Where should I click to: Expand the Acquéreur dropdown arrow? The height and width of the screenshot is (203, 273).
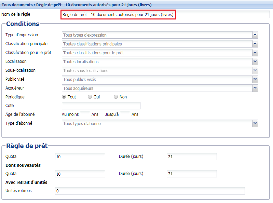click(255, 88)
